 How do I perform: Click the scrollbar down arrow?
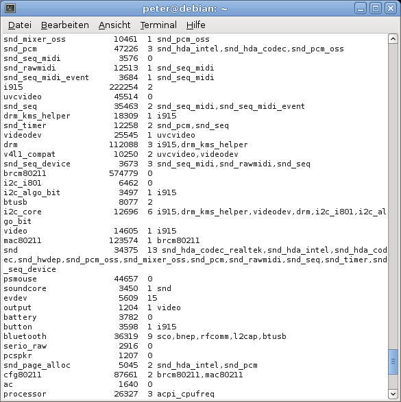coord(393,394)
